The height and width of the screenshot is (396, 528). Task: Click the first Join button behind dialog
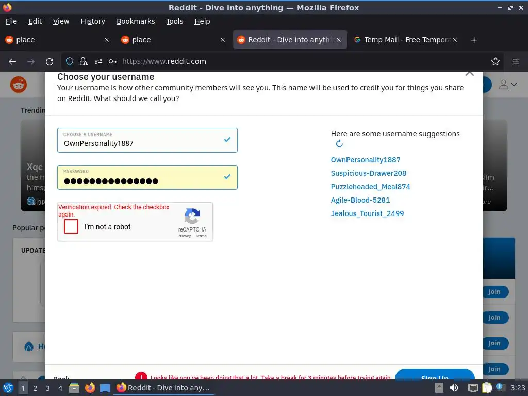point(494,292)
